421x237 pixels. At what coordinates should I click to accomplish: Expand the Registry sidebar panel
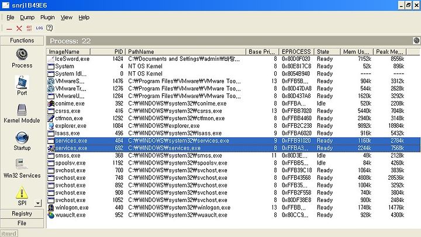[x=22, y=214]
